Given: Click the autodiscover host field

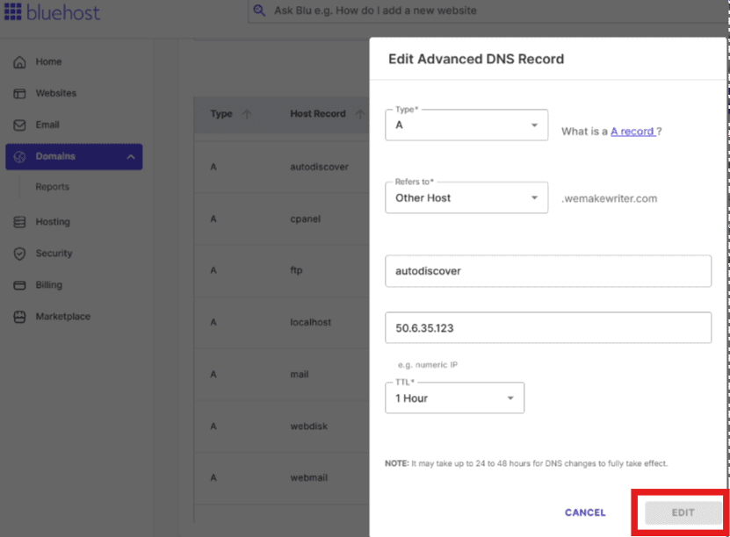Looking at the screenshot, I should point(547,271).
